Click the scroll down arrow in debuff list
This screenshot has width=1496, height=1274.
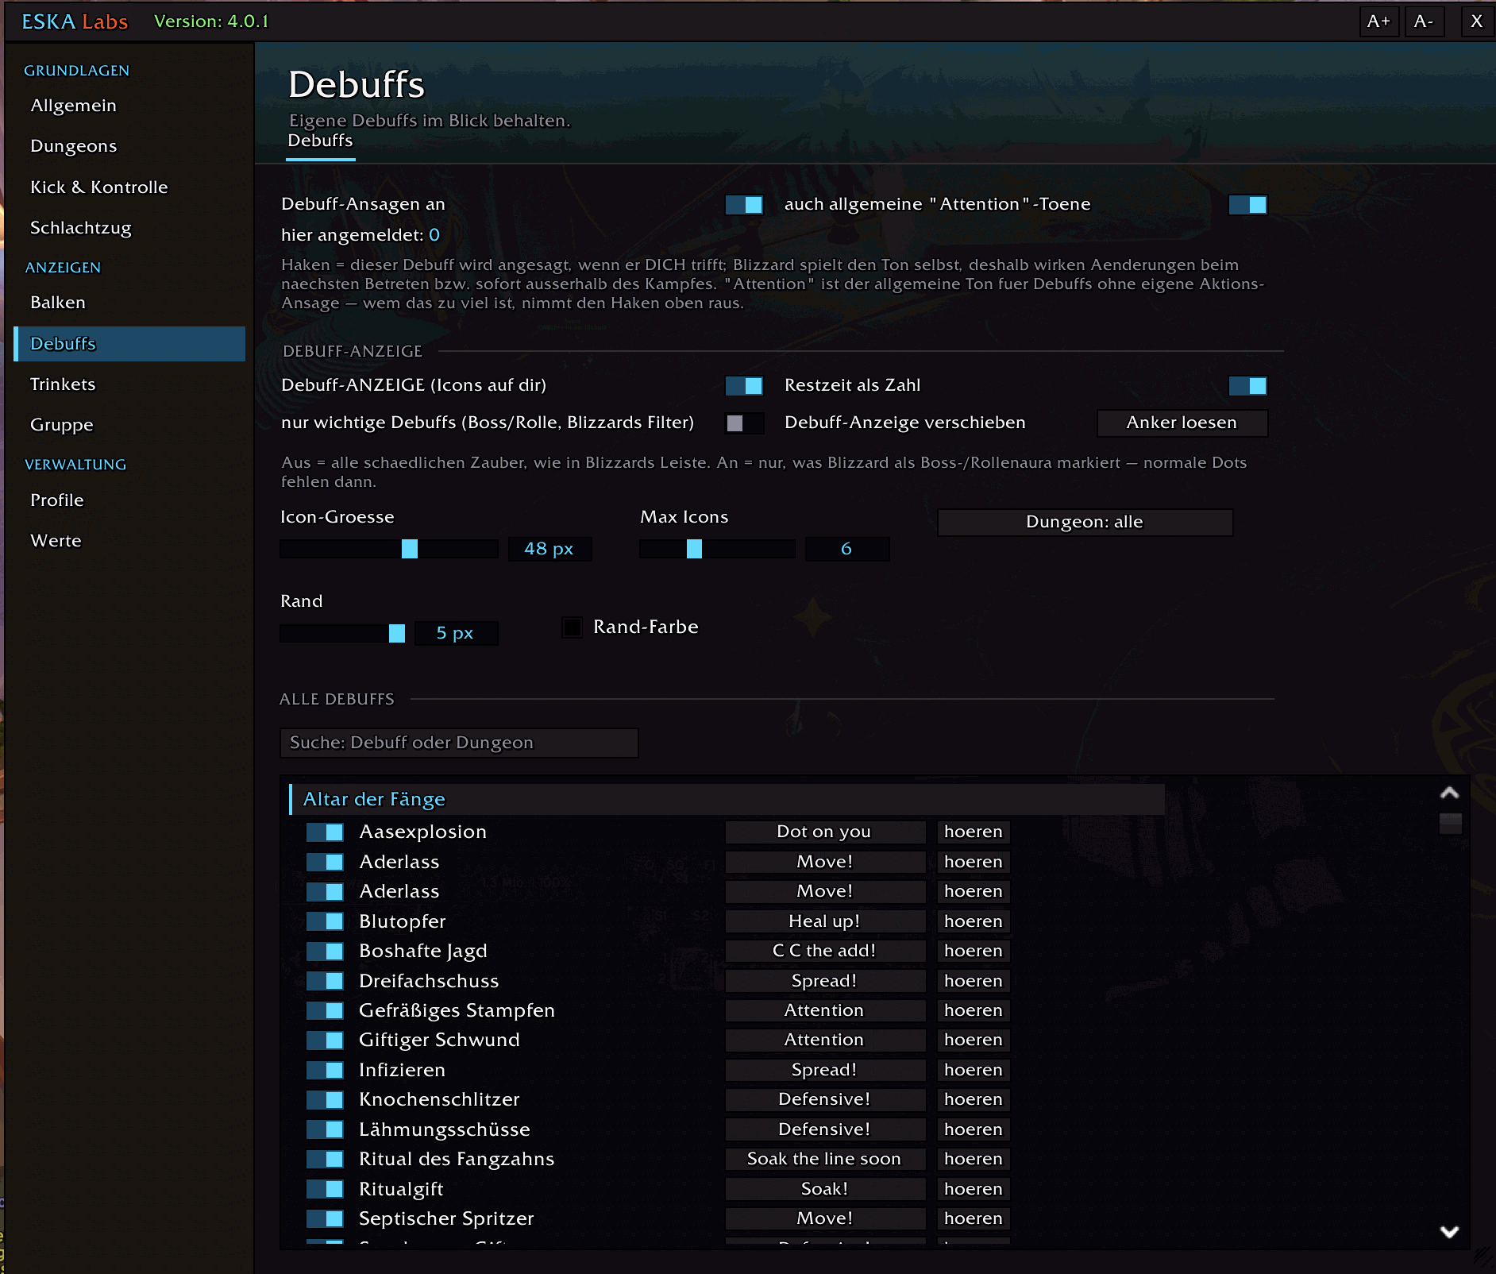click(x=1449, y=1232)
